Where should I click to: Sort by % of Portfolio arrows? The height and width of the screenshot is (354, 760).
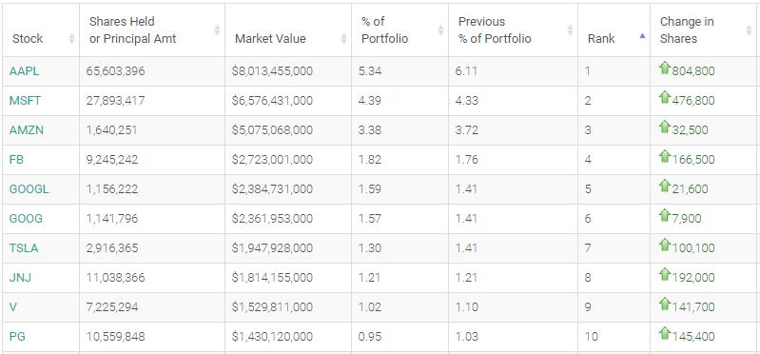[440, 30]
